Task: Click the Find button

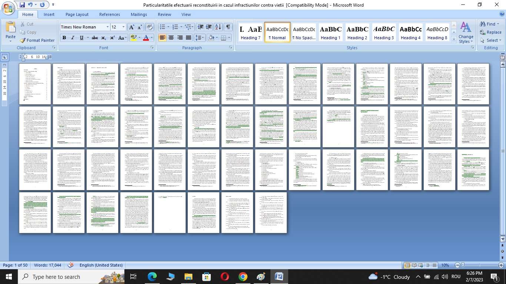Action: [x=489, y=24]
